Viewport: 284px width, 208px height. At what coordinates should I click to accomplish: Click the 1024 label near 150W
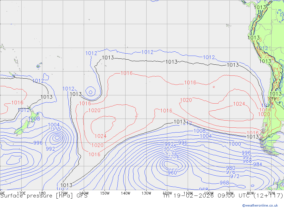click(x=101, y=136)
